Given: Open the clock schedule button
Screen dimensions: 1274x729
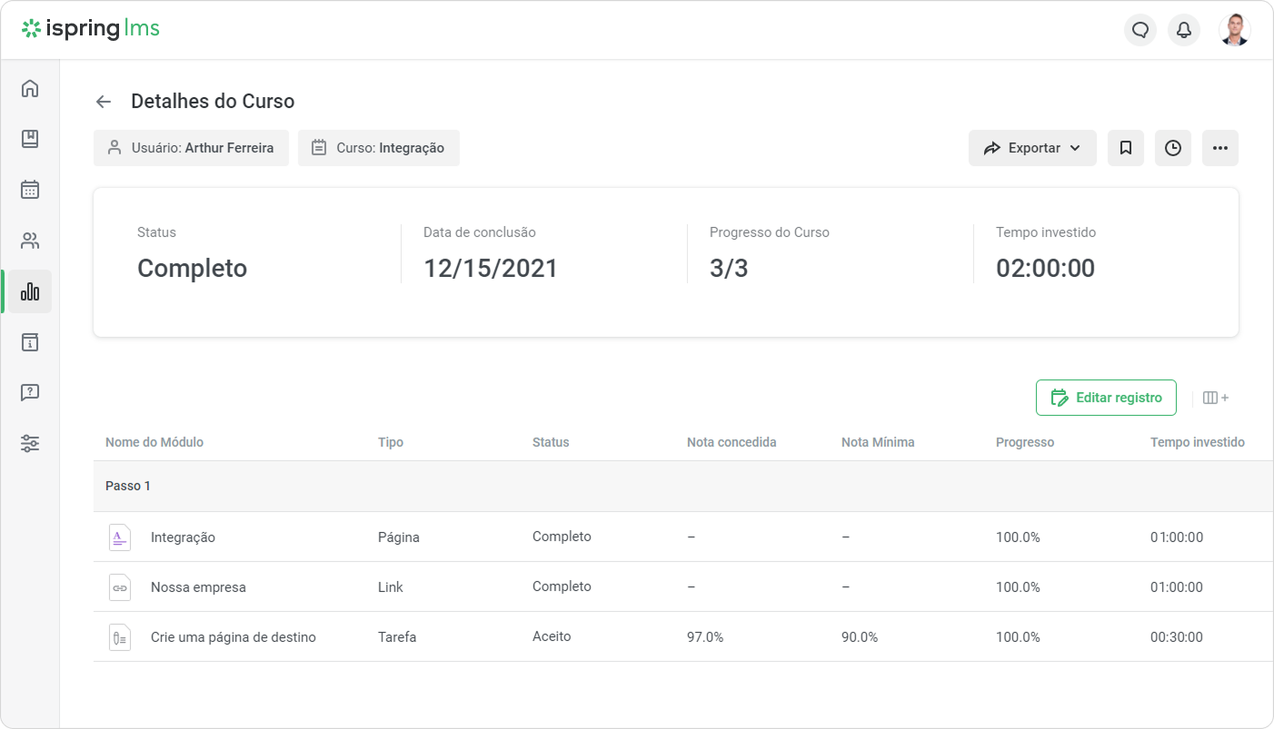Looking at the screenshot, I should coord(1173,148).
